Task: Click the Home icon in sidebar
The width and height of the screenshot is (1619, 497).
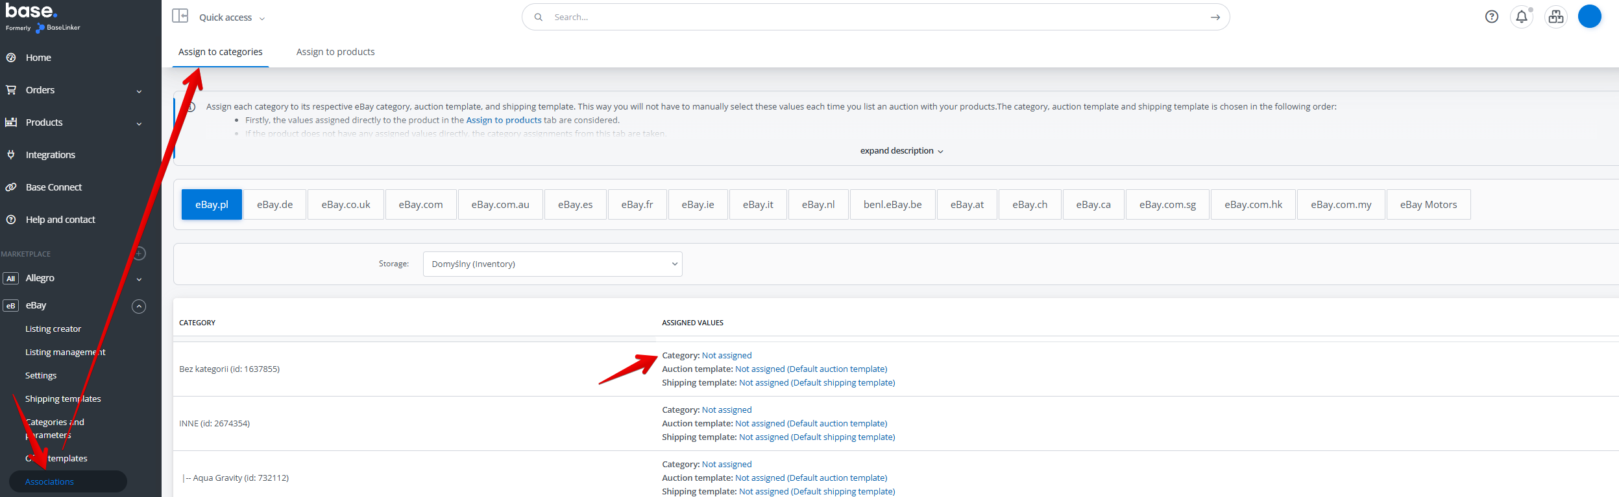Action: 11,58
